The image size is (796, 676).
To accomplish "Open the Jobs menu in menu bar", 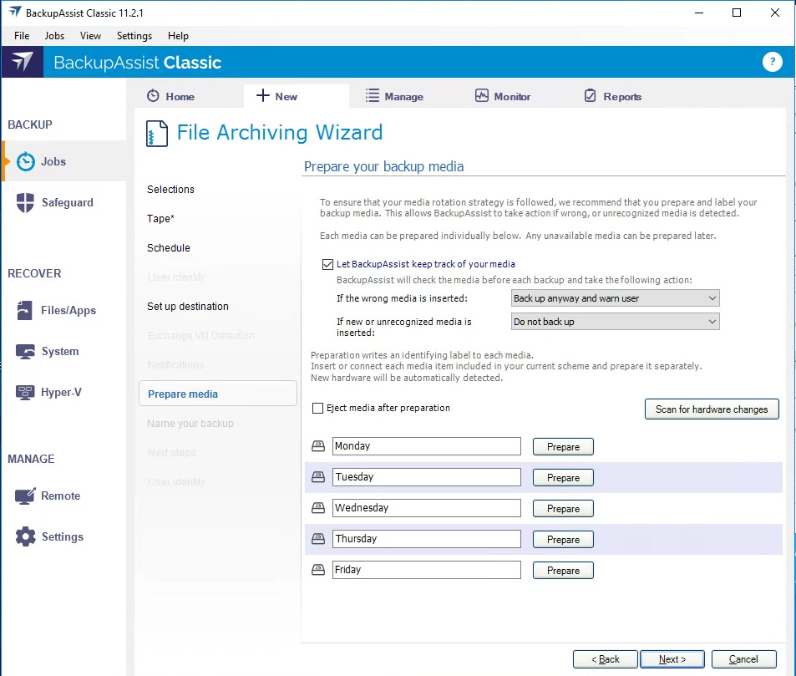I will [x=54, y=36].
